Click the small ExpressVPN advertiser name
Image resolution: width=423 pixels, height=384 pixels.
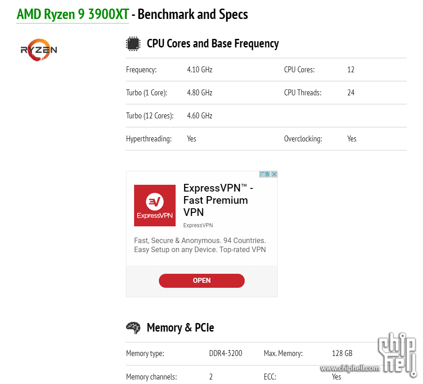click(198, 225)
